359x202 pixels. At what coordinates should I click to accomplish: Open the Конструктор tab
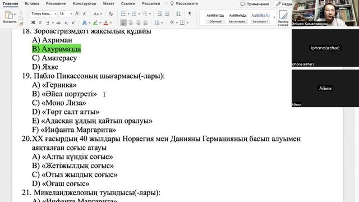[x=85, y=3]
